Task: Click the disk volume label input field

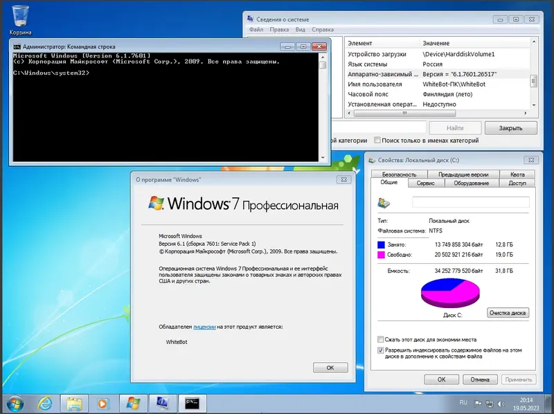Action: click(471, 202)
